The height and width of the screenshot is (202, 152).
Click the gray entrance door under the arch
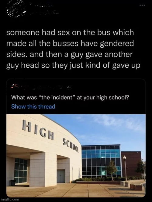[61, 176]
